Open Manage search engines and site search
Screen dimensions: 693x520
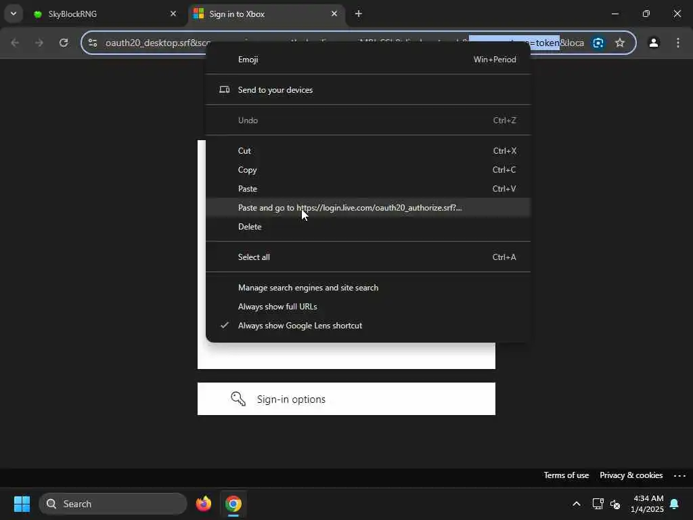(x=368, y=288)
